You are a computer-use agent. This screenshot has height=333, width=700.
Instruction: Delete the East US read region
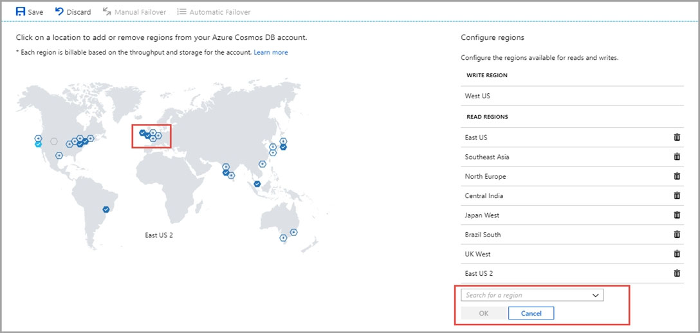pyautogui.click(x=677, y=138)
